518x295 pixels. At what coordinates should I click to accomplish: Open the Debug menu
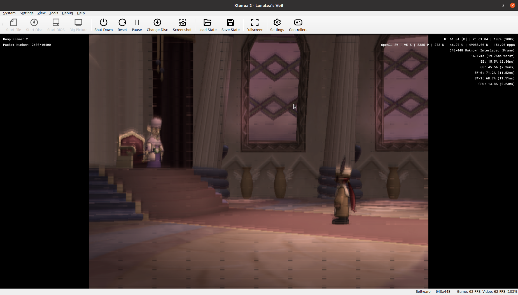coord(67,13)
